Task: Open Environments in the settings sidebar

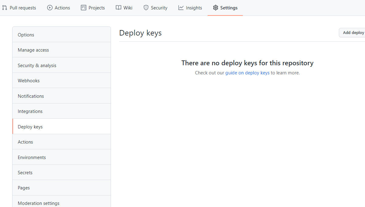Action: pyautogui.click(x=32, y=158)
